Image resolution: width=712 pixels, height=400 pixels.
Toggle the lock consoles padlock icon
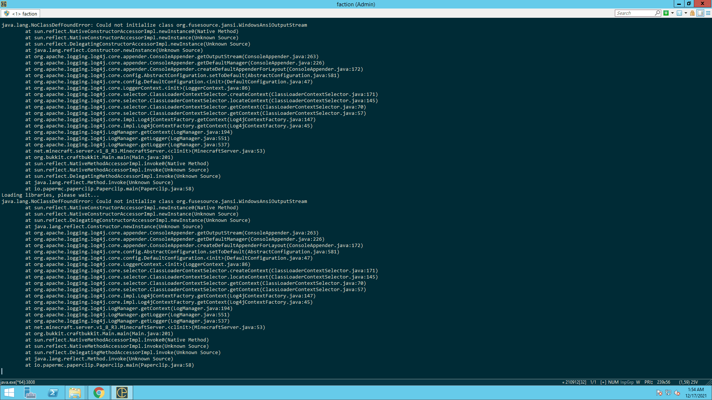tap(692, 13)
